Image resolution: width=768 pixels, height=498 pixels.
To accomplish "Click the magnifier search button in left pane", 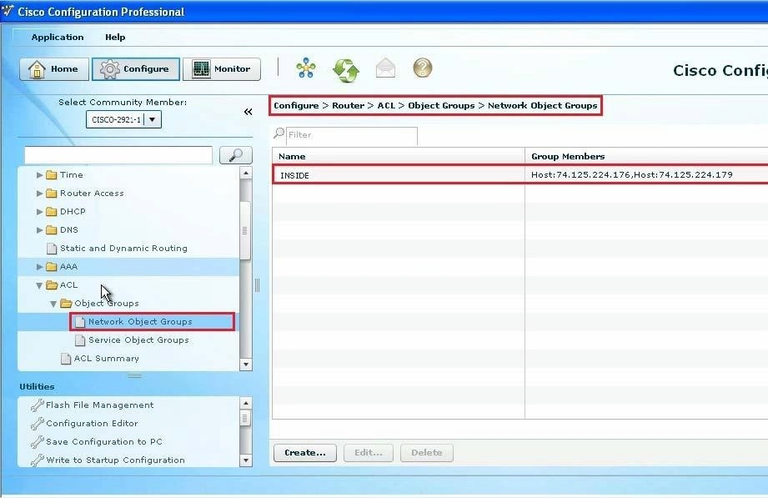I will (236, 155).
